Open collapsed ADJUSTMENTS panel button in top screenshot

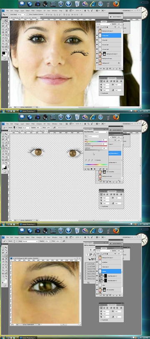pos(116,17)
